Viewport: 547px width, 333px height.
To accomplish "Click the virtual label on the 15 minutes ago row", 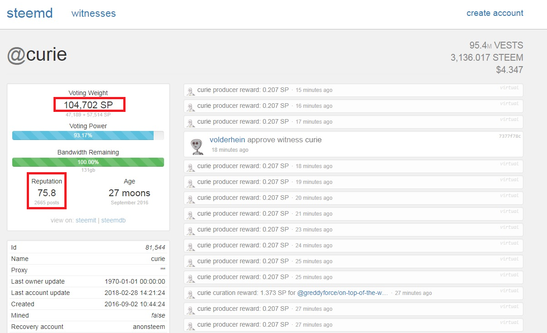I will tap(509, 87).
